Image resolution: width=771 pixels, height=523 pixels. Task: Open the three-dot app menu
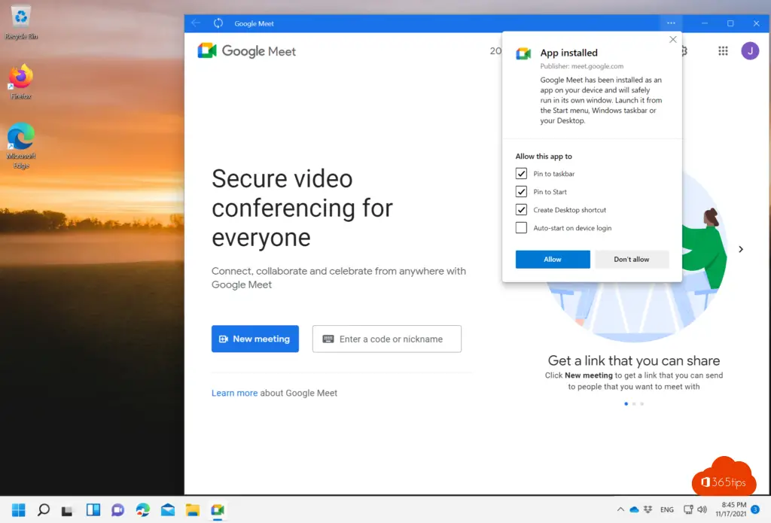(671, 23)
